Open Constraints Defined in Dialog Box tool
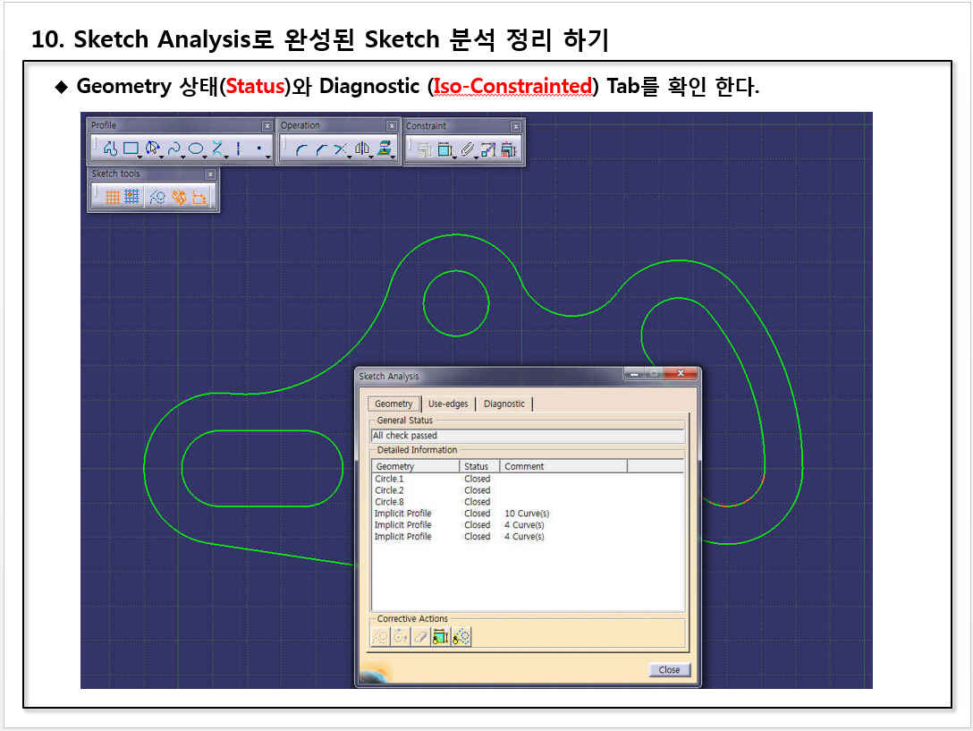The width and height of the screenshot is (973, 731). point(424,150)
